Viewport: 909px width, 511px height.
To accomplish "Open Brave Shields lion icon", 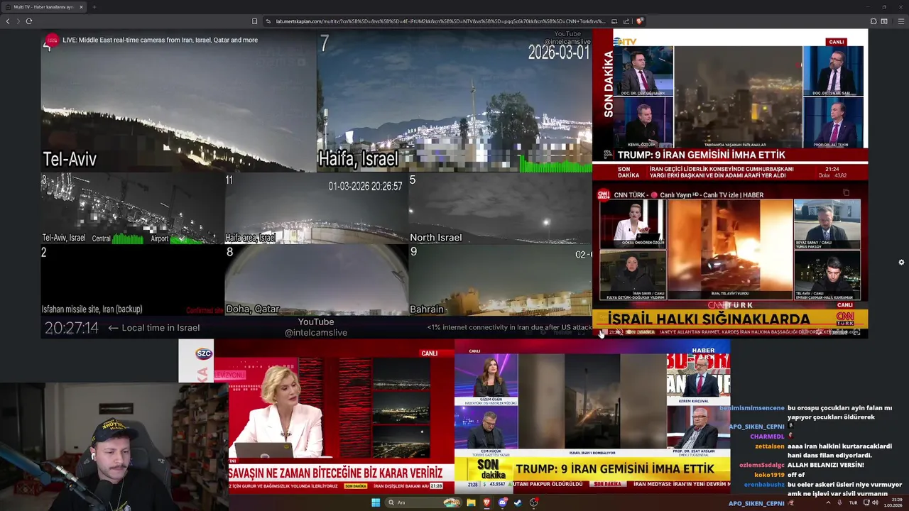I will pos(639,21).
